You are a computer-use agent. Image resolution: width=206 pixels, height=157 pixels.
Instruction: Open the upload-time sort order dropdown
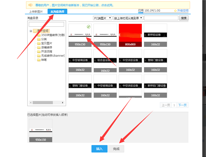click(x=128, y=18)
